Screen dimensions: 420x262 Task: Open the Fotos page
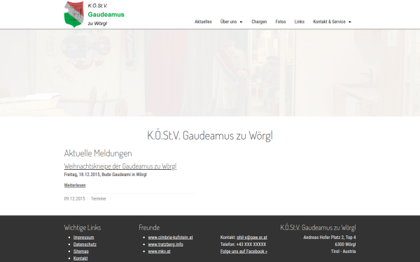281,22
